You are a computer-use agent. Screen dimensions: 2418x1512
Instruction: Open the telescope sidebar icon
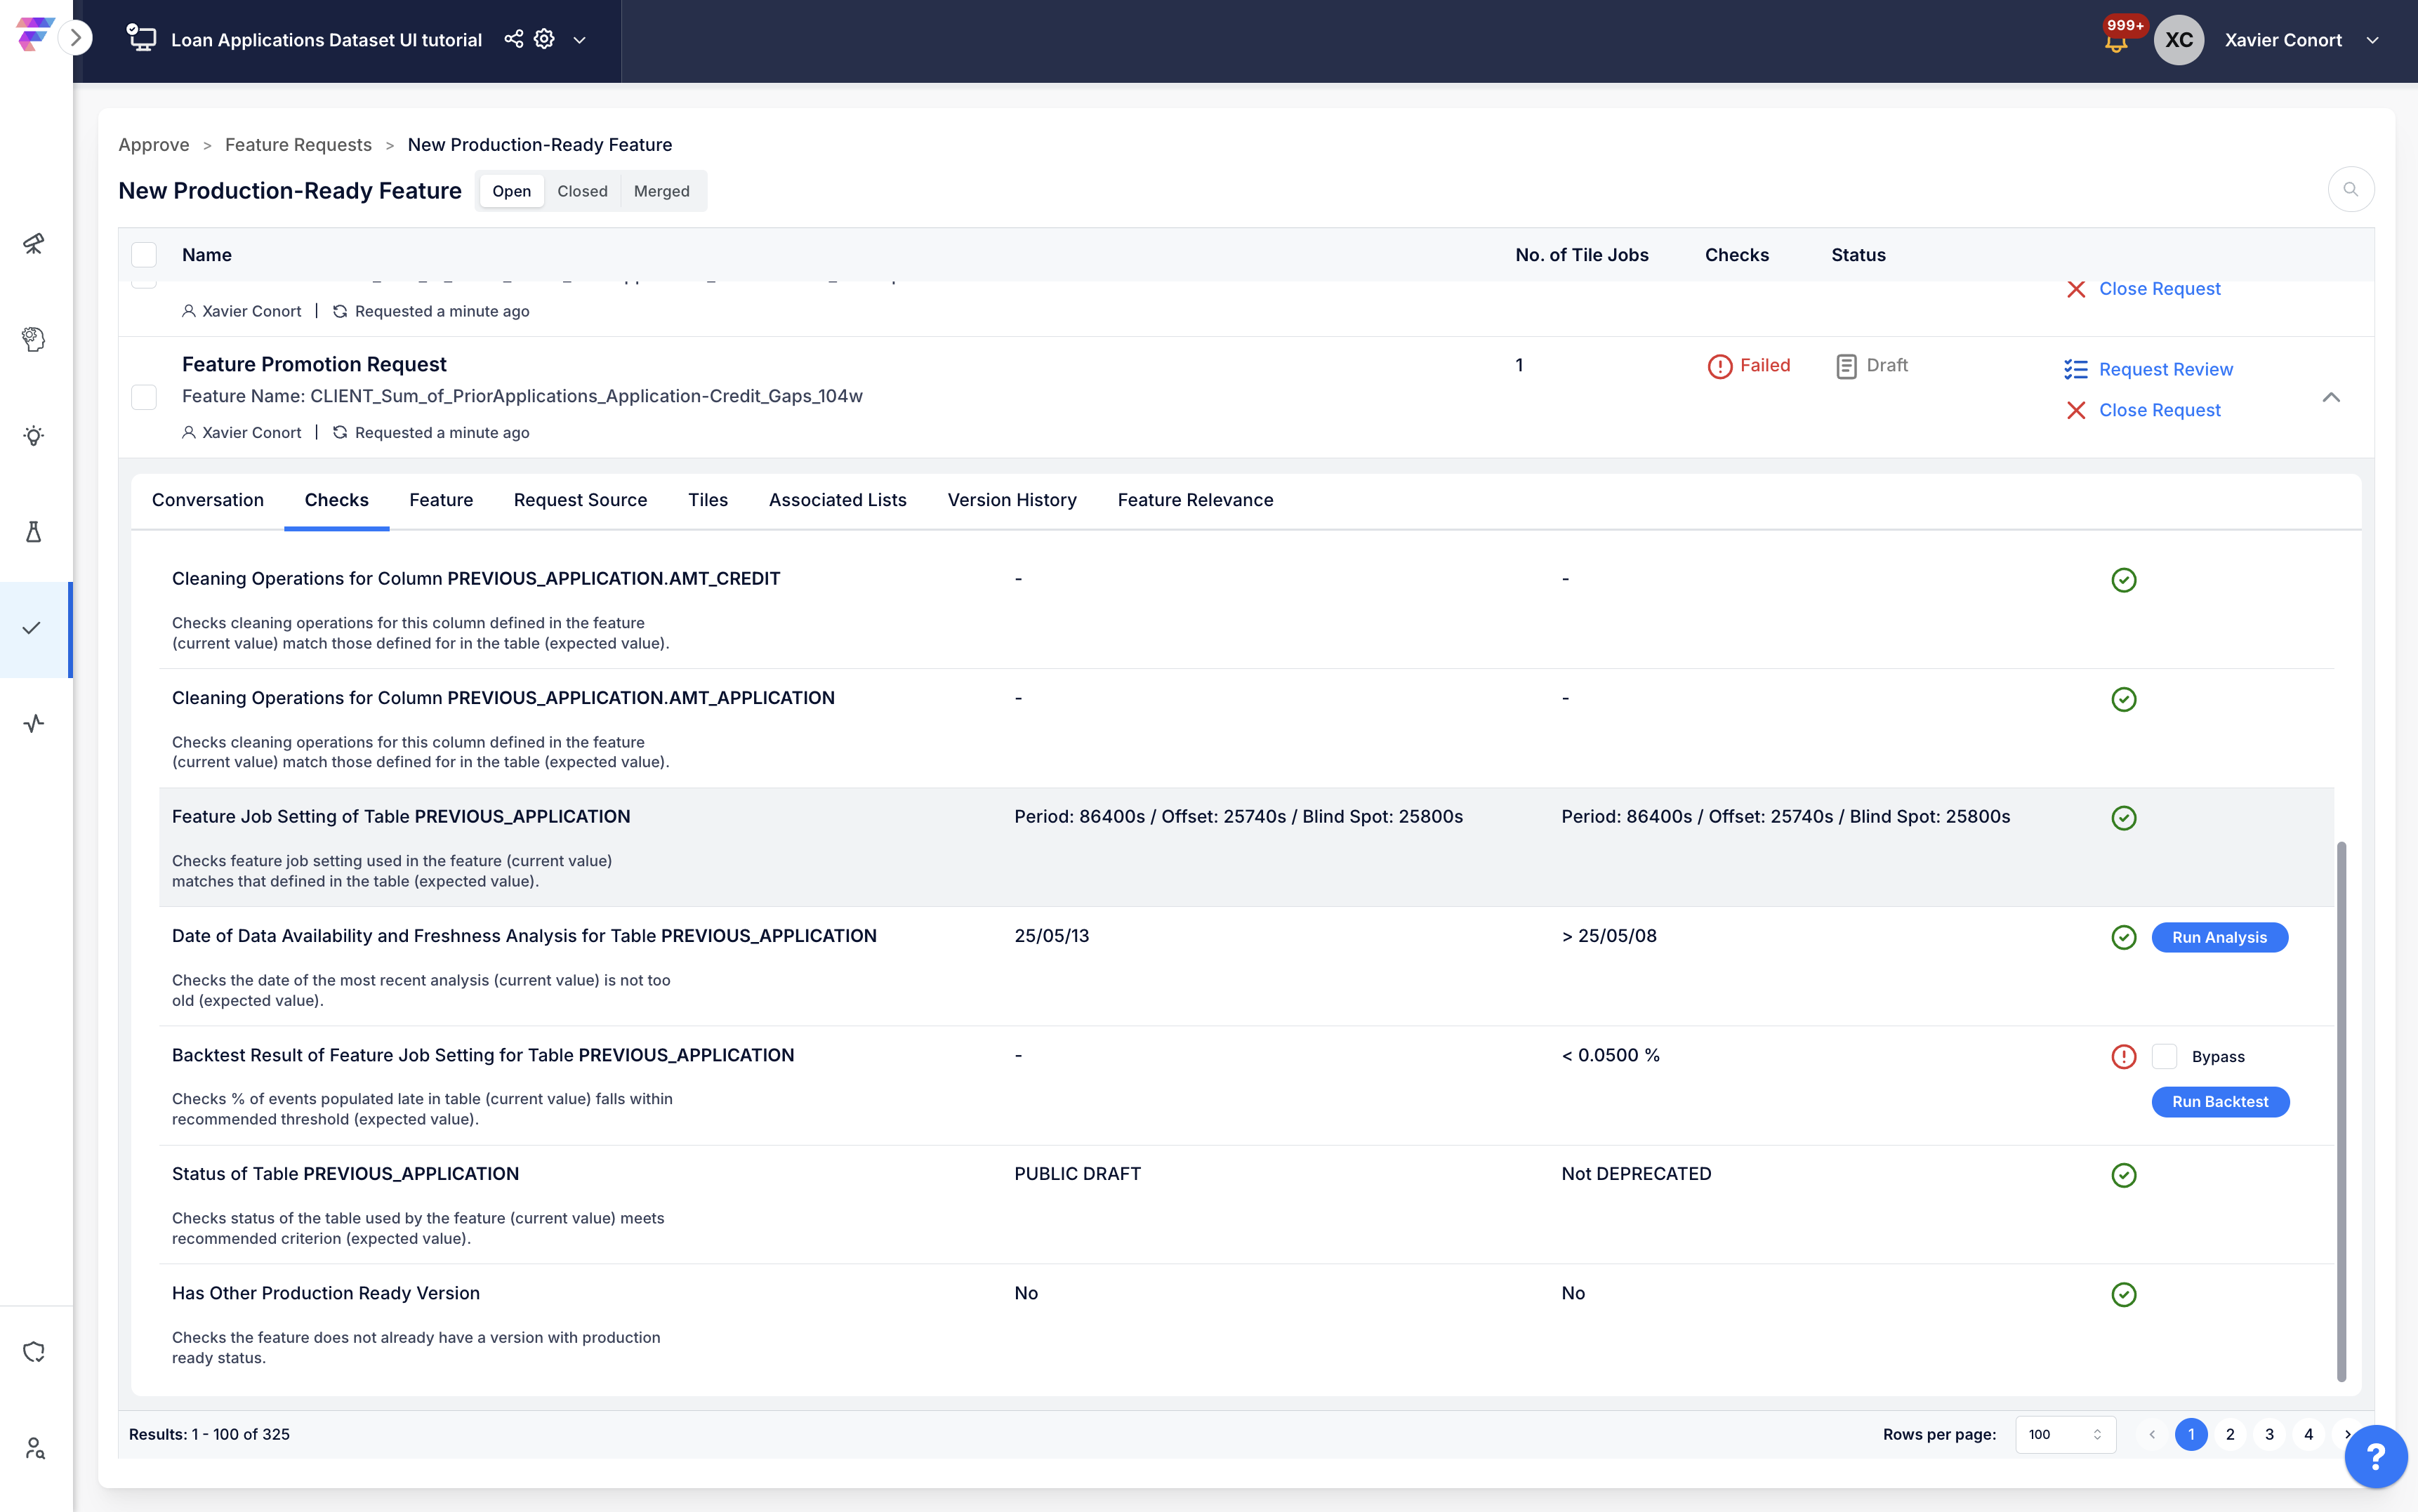point(34,243)
